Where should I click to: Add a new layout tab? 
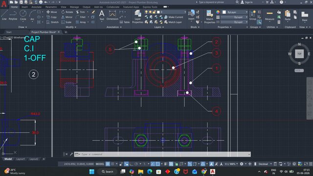click(44, 159)
